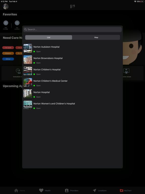Open Norton eCare video visit icon
Image resolution: width=145 pixels, height=194 pixels.
[126, 71]
